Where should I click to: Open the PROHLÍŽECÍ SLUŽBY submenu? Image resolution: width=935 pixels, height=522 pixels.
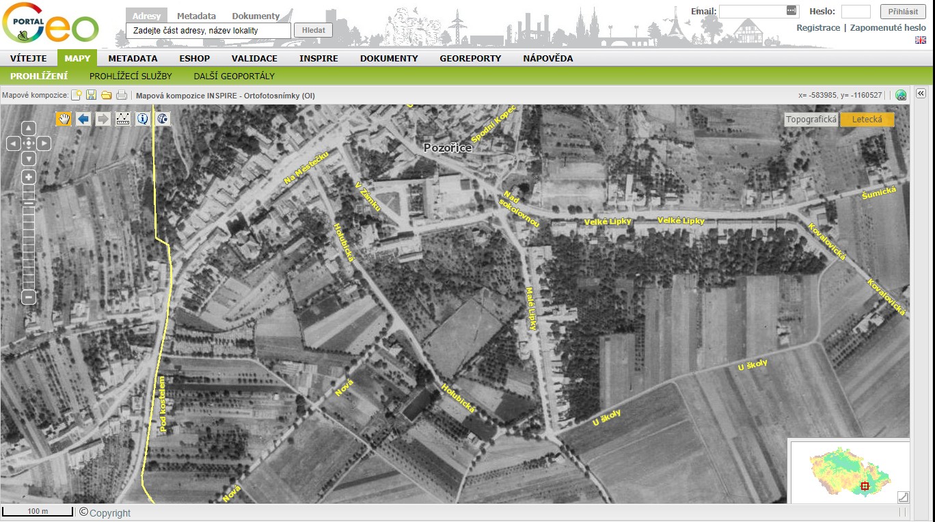click(x=131, y=76)
